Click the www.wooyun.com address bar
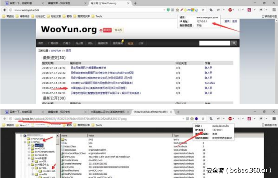This screenshot has width=278, height=178. tap(84, 9)
